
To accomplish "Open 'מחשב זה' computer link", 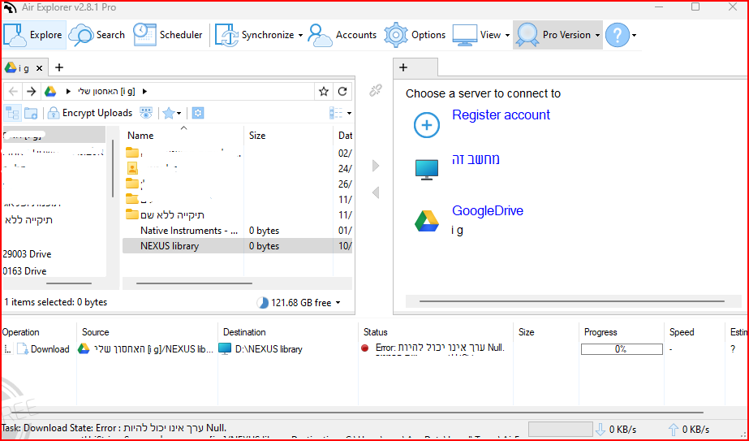I will pos(476,159).
